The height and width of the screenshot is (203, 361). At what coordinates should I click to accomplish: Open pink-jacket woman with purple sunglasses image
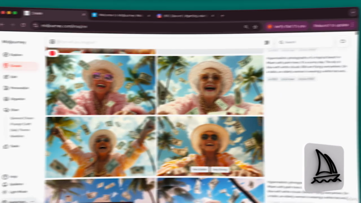(x=100, y=85)
